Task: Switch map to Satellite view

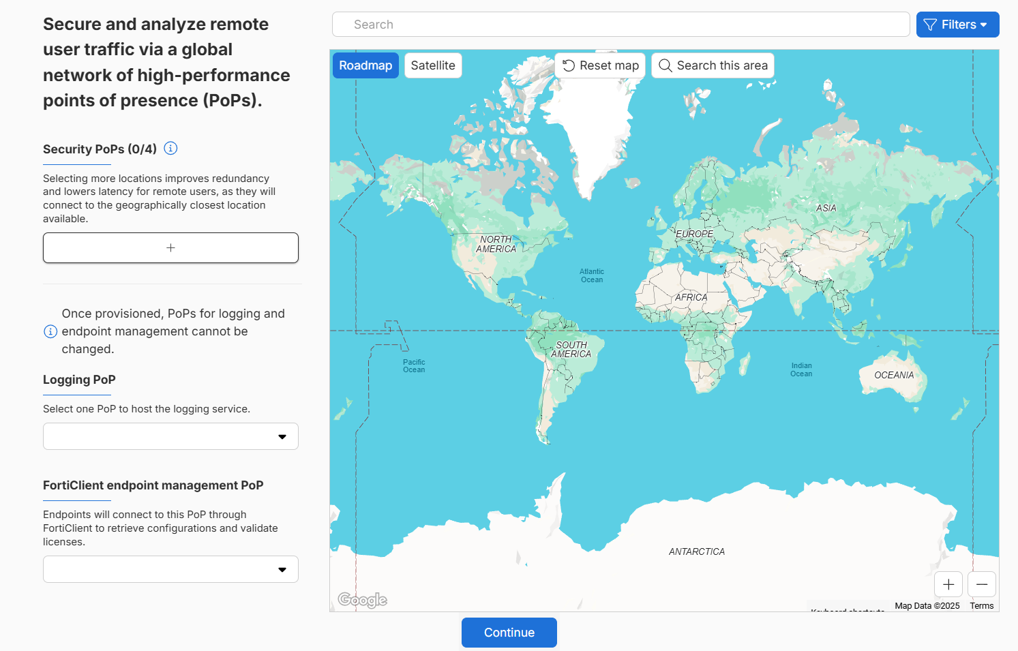Action: 433,65
